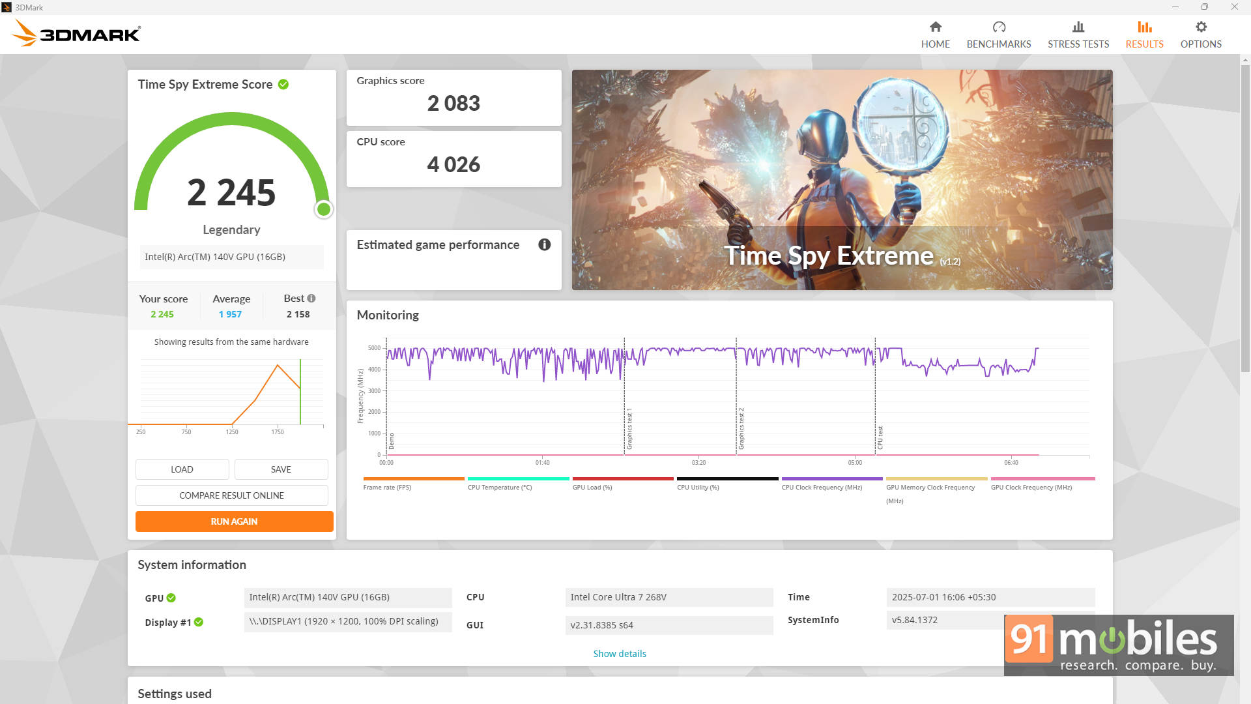Viewport: 1251px width, 704px height.
Task: Click the Average score 1 957
Action: [x=230, y=314]
